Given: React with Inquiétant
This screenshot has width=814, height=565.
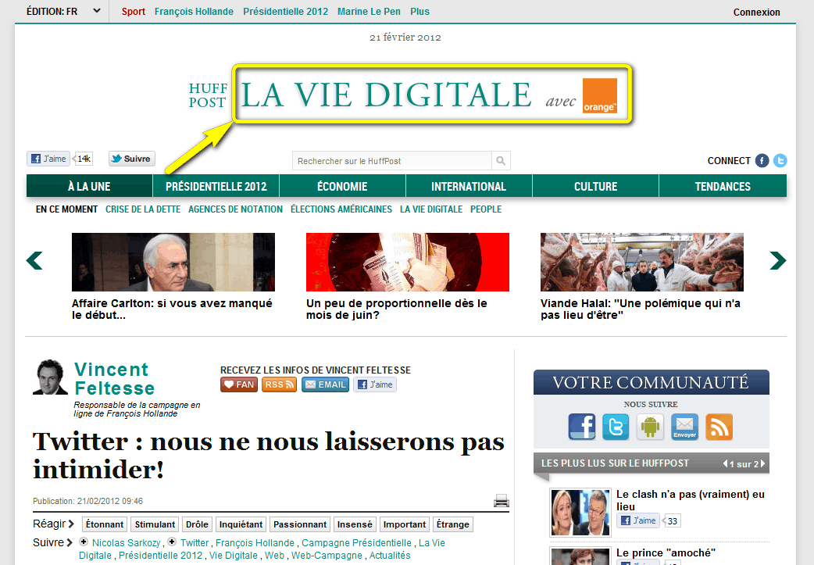Looking at the screenshot, I should [x=241, y=524].
